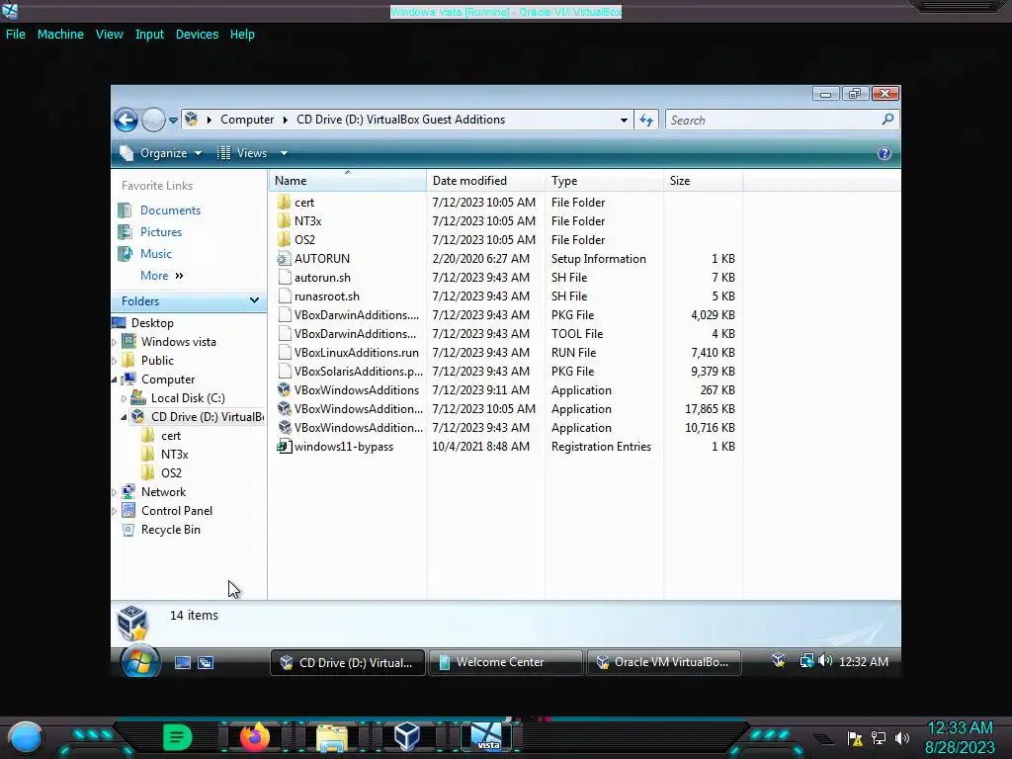Image resolution: width=1012 pixels, height=759 pixels.
Task: Select the cert folder icon in list
Action: [284, 202]
